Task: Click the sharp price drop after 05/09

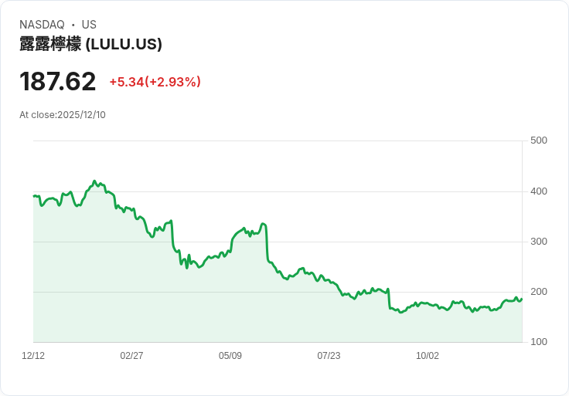Action: pyautogui.click(x=267, y=242)
